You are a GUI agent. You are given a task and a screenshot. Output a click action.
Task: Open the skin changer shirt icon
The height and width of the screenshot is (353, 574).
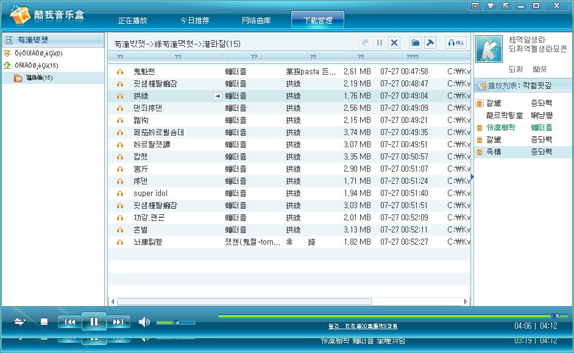[x=491, y=5]
